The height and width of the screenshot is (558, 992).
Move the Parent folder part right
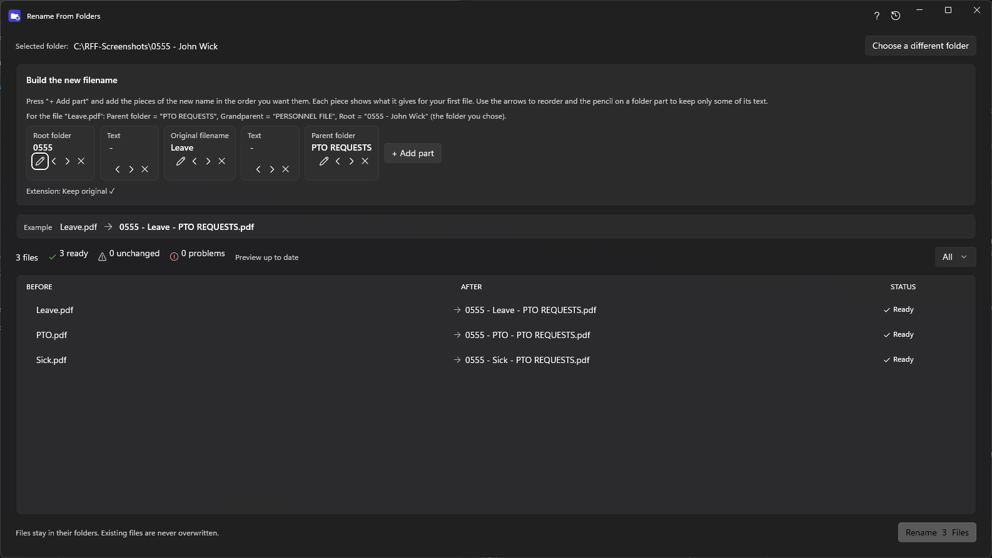(352, 161)
